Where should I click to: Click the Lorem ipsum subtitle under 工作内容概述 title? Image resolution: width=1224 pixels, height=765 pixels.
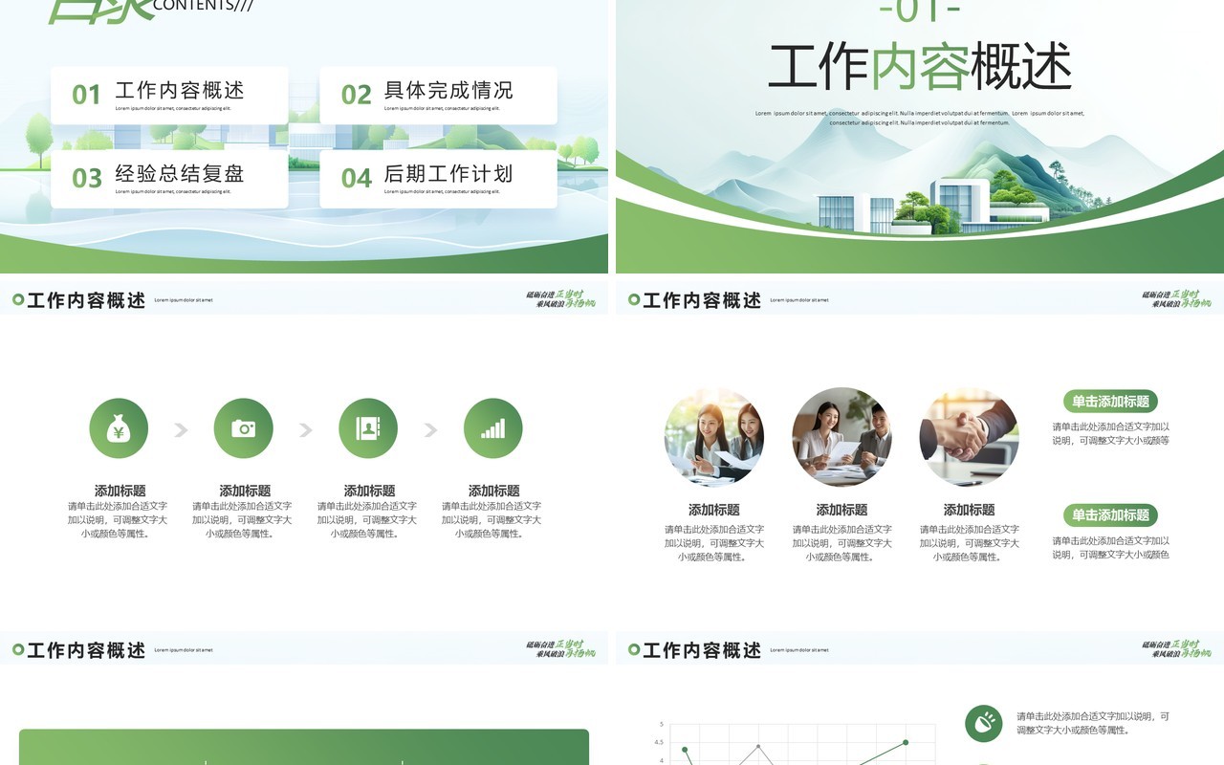coord(920,118)
